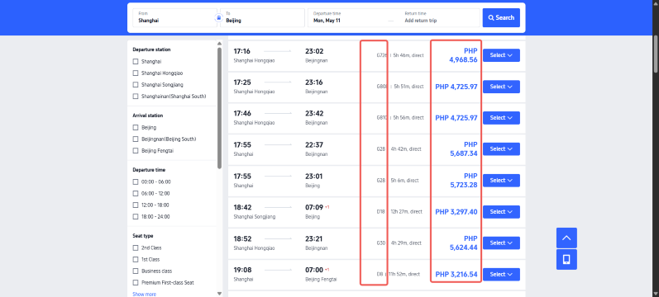Click the 11h 52m, direct duration
659x297 pixels.
404,275
